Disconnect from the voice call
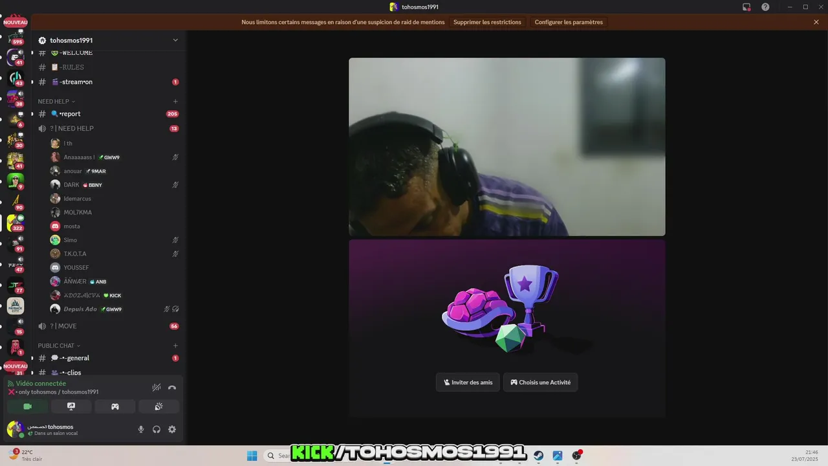The height and width of the screenshot is (466, 828). click(x=172, y=388)
